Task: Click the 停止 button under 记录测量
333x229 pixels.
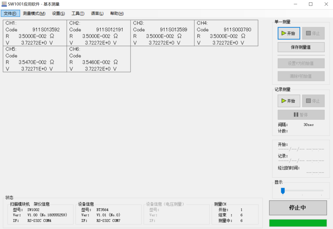Action: coord(313,101)
